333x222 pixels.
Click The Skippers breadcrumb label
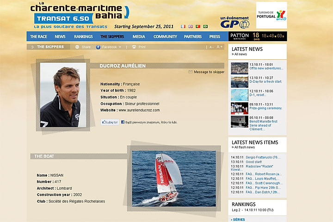(x=50, y=47)
